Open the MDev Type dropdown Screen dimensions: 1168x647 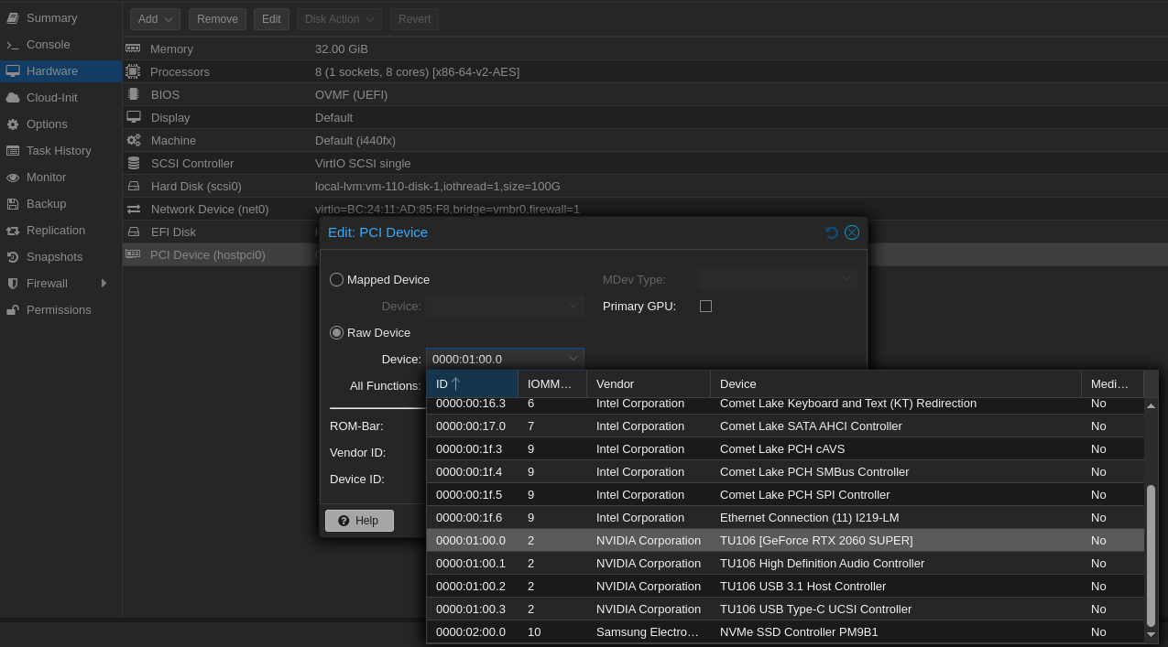point(778,280)
